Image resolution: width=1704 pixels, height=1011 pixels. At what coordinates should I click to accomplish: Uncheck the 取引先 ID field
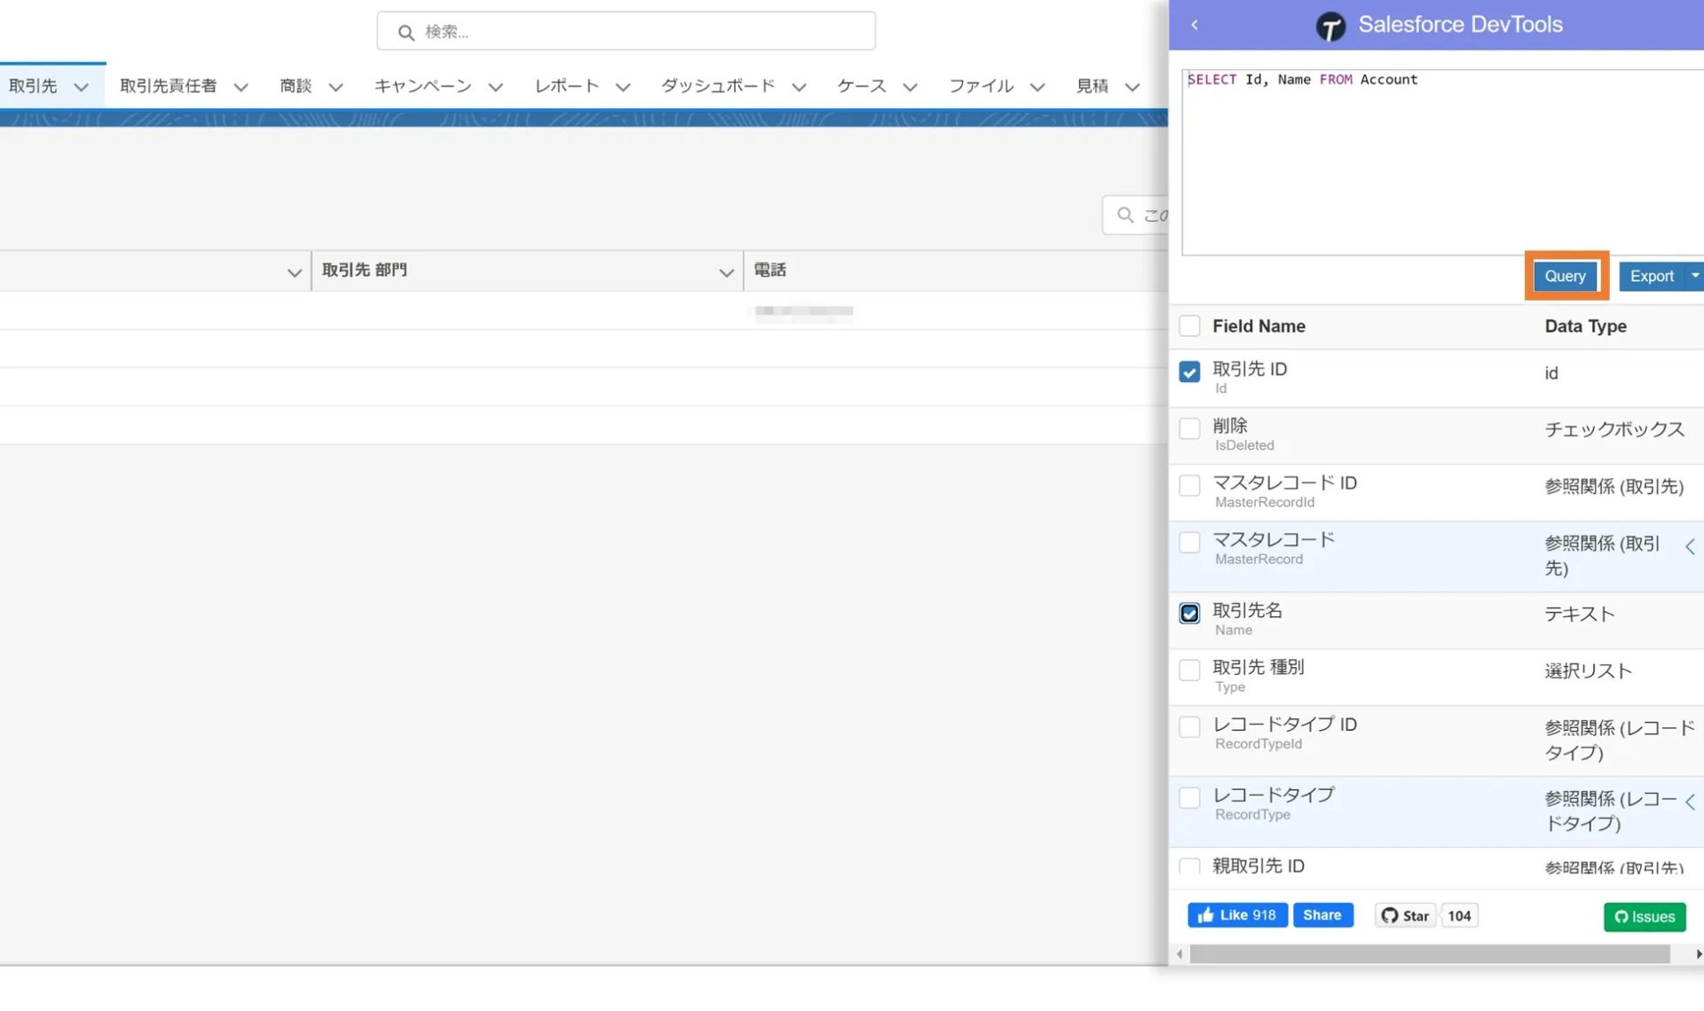point(1189,372)
